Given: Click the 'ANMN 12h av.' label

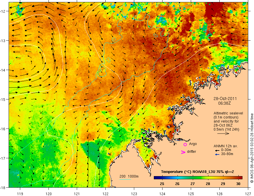Looking at the screenshot, I should tap(226, 146).
